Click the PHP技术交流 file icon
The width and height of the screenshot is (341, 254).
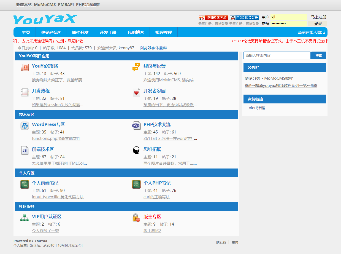[x=136, y=126]
